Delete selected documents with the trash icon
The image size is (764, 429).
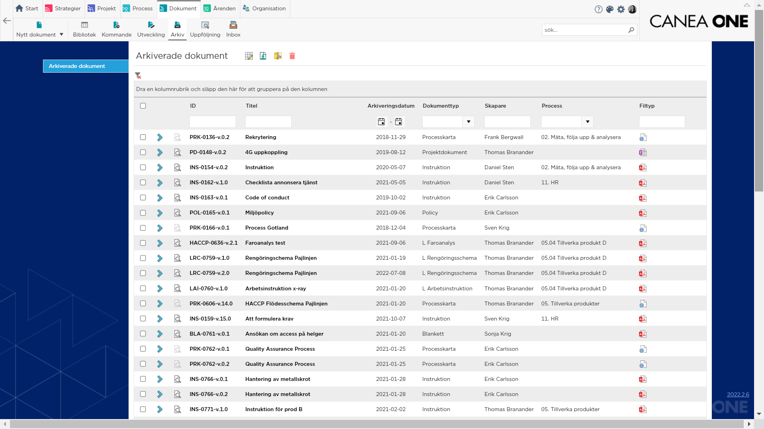292,56
